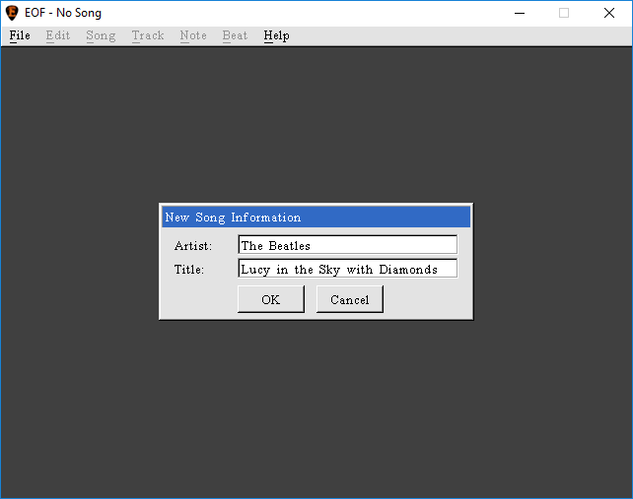Click the EOF guitar pick app icon
Viewport: 633px width, 499px height.
point(12,13)
